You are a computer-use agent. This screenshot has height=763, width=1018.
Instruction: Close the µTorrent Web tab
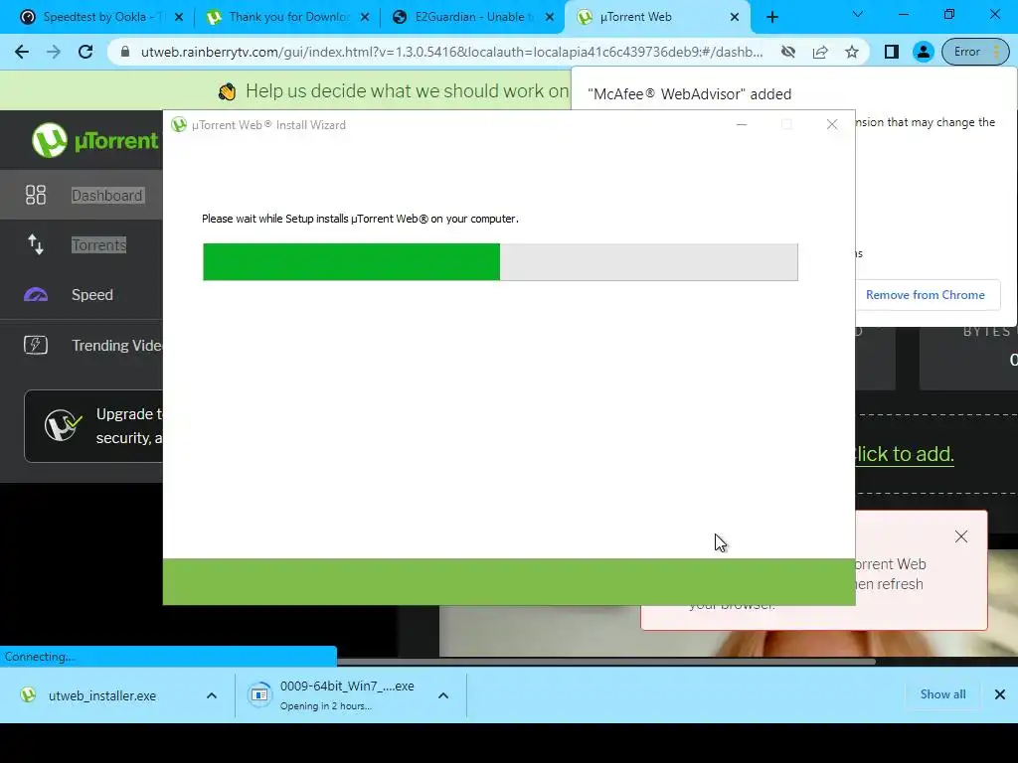(x=735, y=18)
